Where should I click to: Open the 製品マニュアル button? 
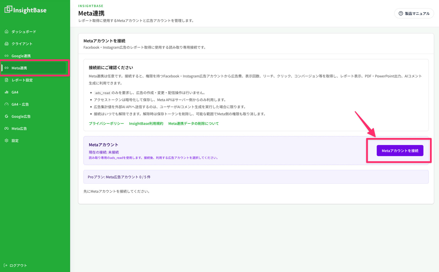click(414, 14)
